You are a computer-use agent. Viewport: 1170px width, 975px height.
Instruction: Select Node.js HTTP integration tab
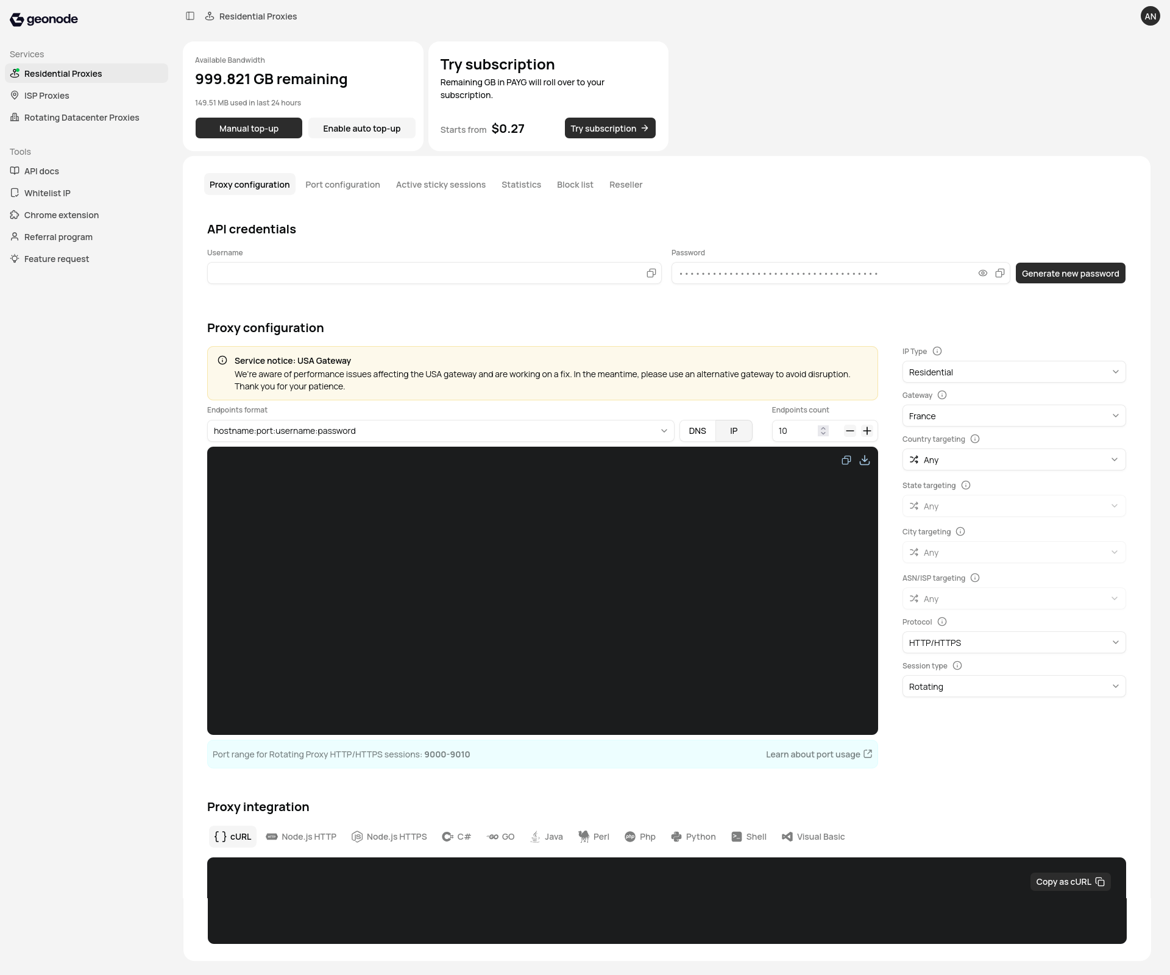(x=302, y=837)
